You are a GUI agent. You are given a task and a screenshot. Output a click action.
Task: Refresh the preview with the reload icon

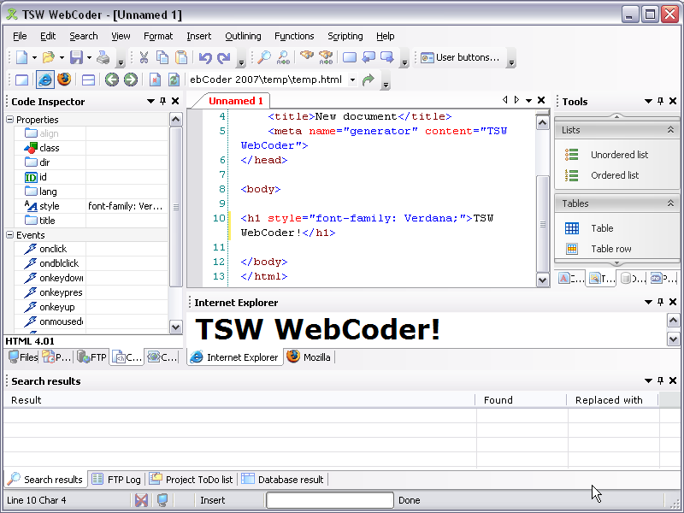(174, 80)
